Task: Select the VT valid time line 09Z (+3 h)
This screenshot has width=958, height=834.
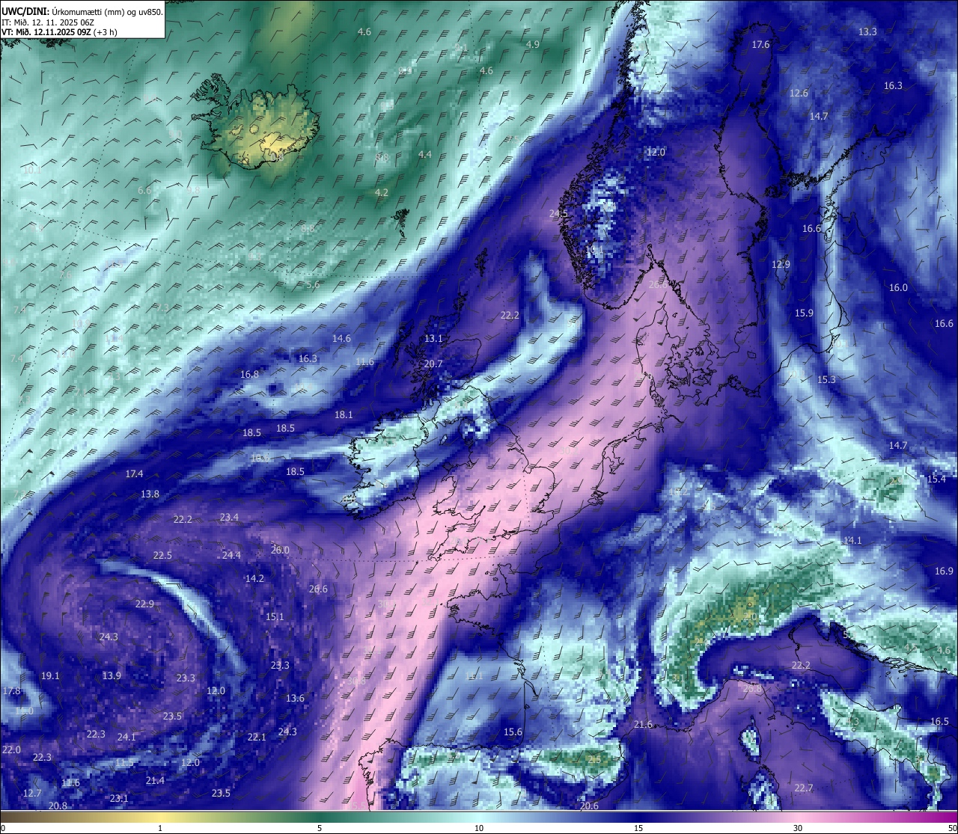Action: coord(59,32)
